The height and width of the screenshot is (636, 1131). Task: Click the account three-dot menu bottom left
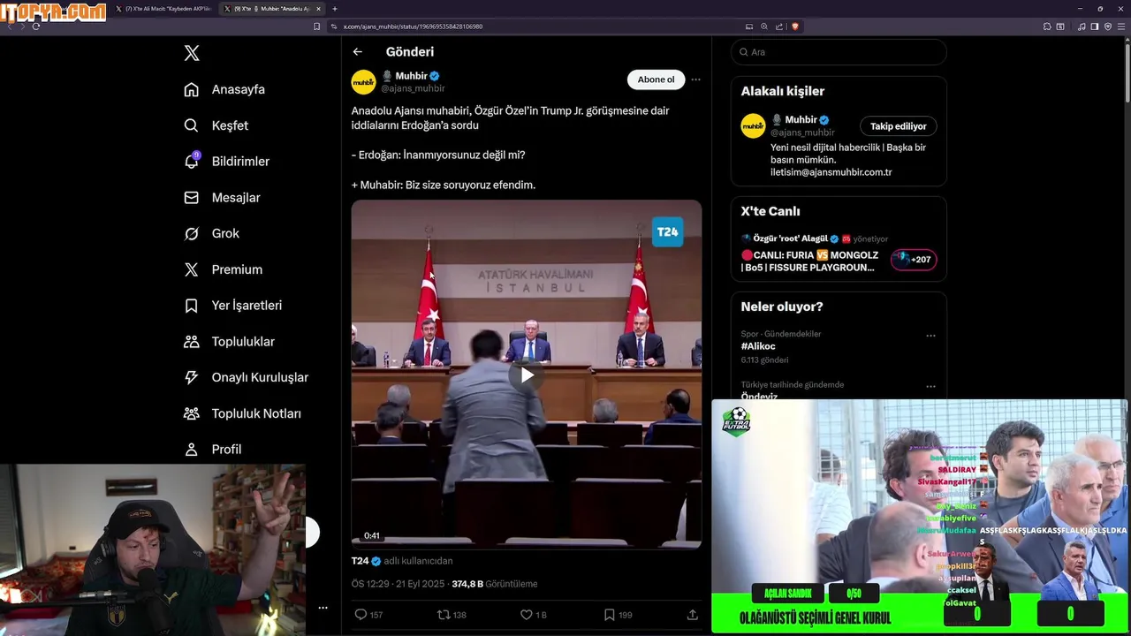[x=323, y=608]
